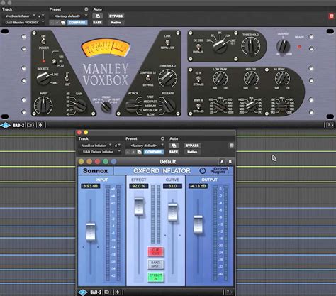
Task: Toggle the phase 0°/180° switch
Action: [x=67, y=77]
